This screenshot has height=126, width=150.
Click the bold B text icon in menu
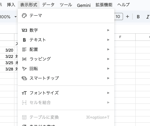[24, 40]
